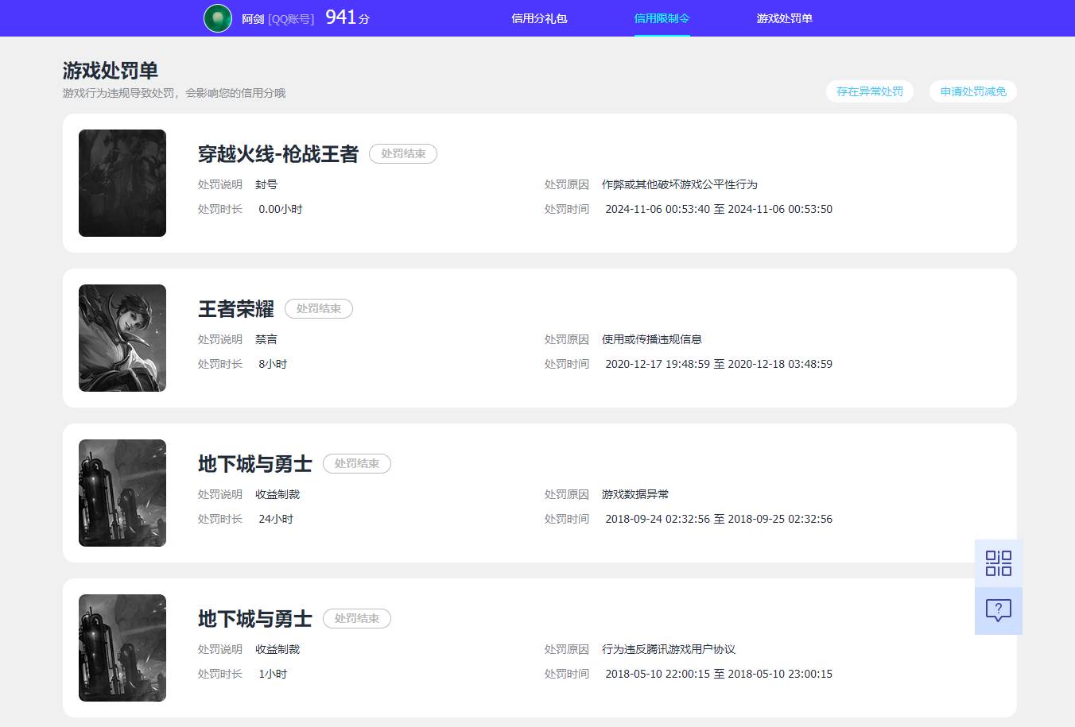Click the jade avatar icon in the header

click(x=217, y=17)
